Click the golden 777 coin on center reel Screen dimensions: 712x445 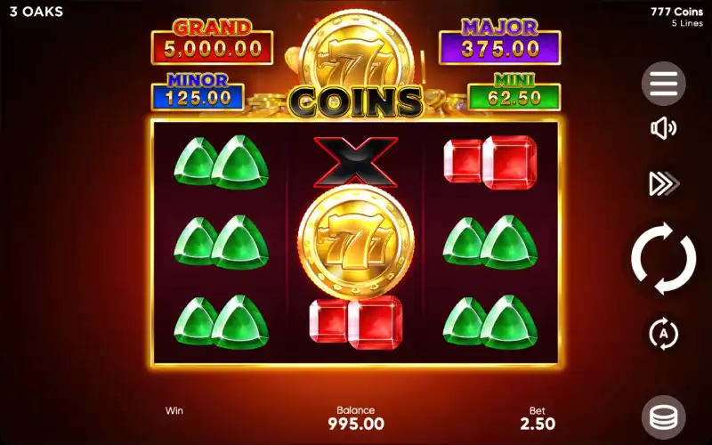356,242
